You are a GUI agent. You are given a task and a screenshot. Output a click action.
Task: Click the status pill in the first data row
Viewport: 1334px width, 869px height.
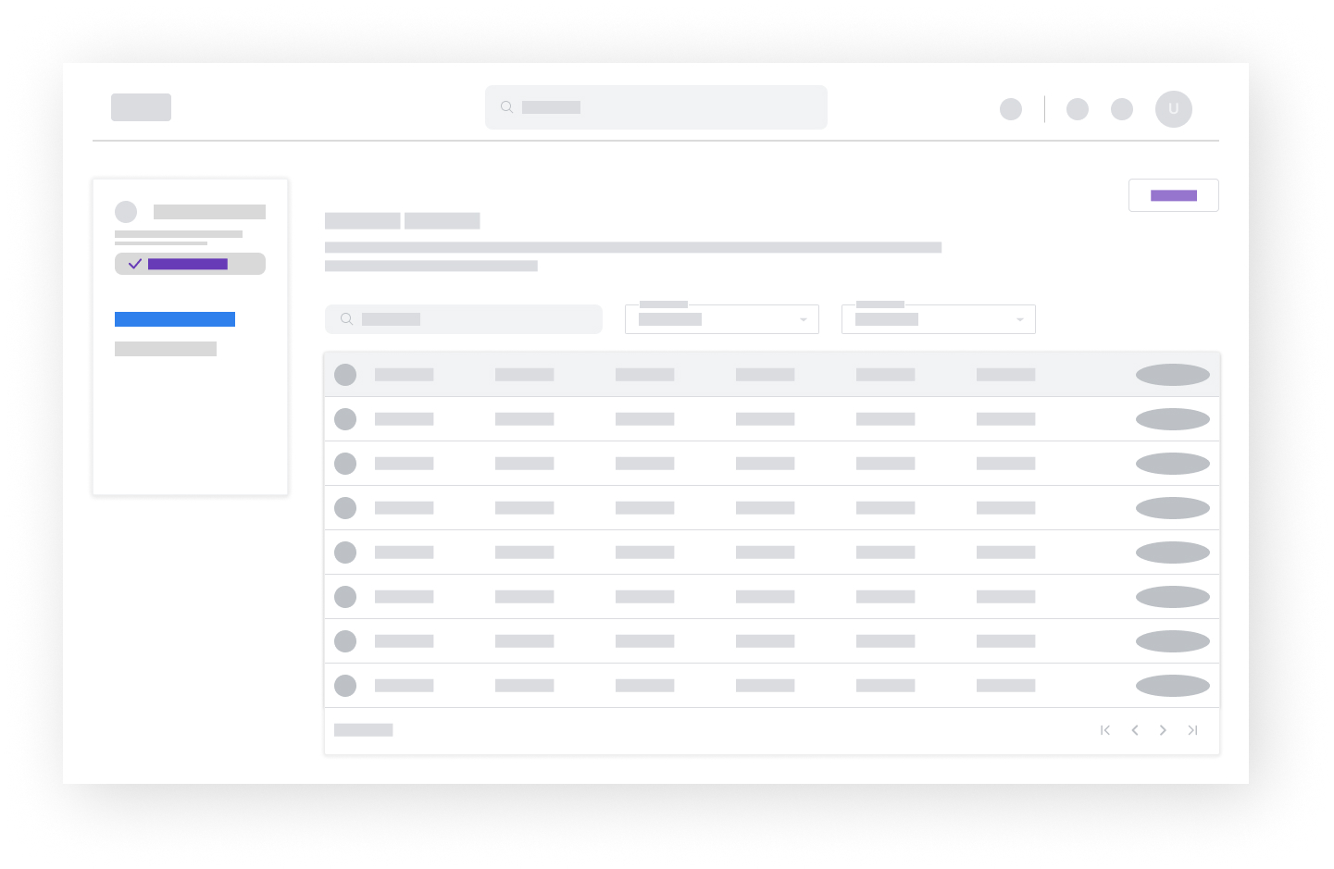(x=1172, y=419)
